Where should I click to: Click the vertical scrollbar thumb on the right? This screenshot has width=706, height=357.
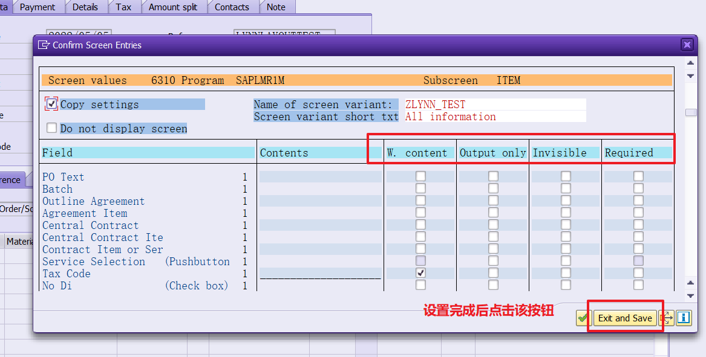(690, 112)
